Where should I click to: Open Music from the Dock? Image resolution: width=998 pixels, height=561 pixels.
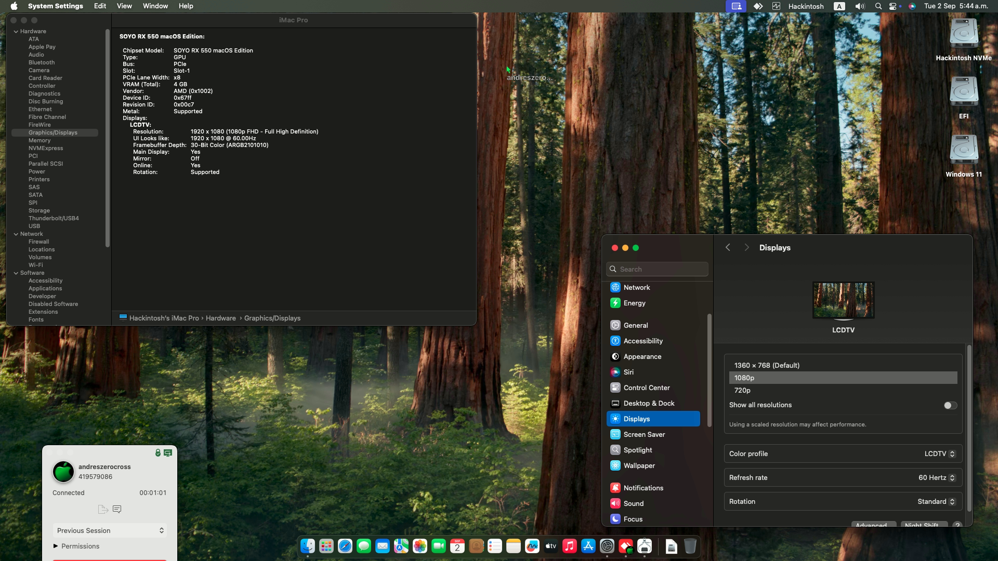[x=570, y=546]
